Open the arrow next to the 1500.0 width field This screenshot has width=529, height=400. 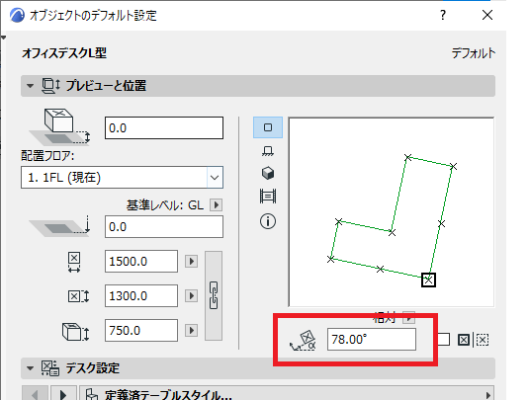click(x=191, y=261)
